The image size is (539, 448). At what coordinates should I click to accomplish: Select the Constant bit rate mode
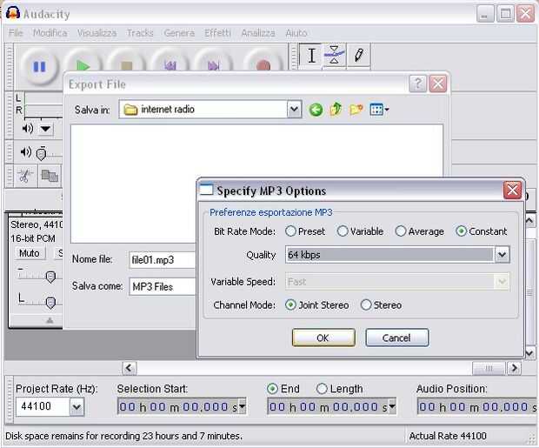point(461,231)
